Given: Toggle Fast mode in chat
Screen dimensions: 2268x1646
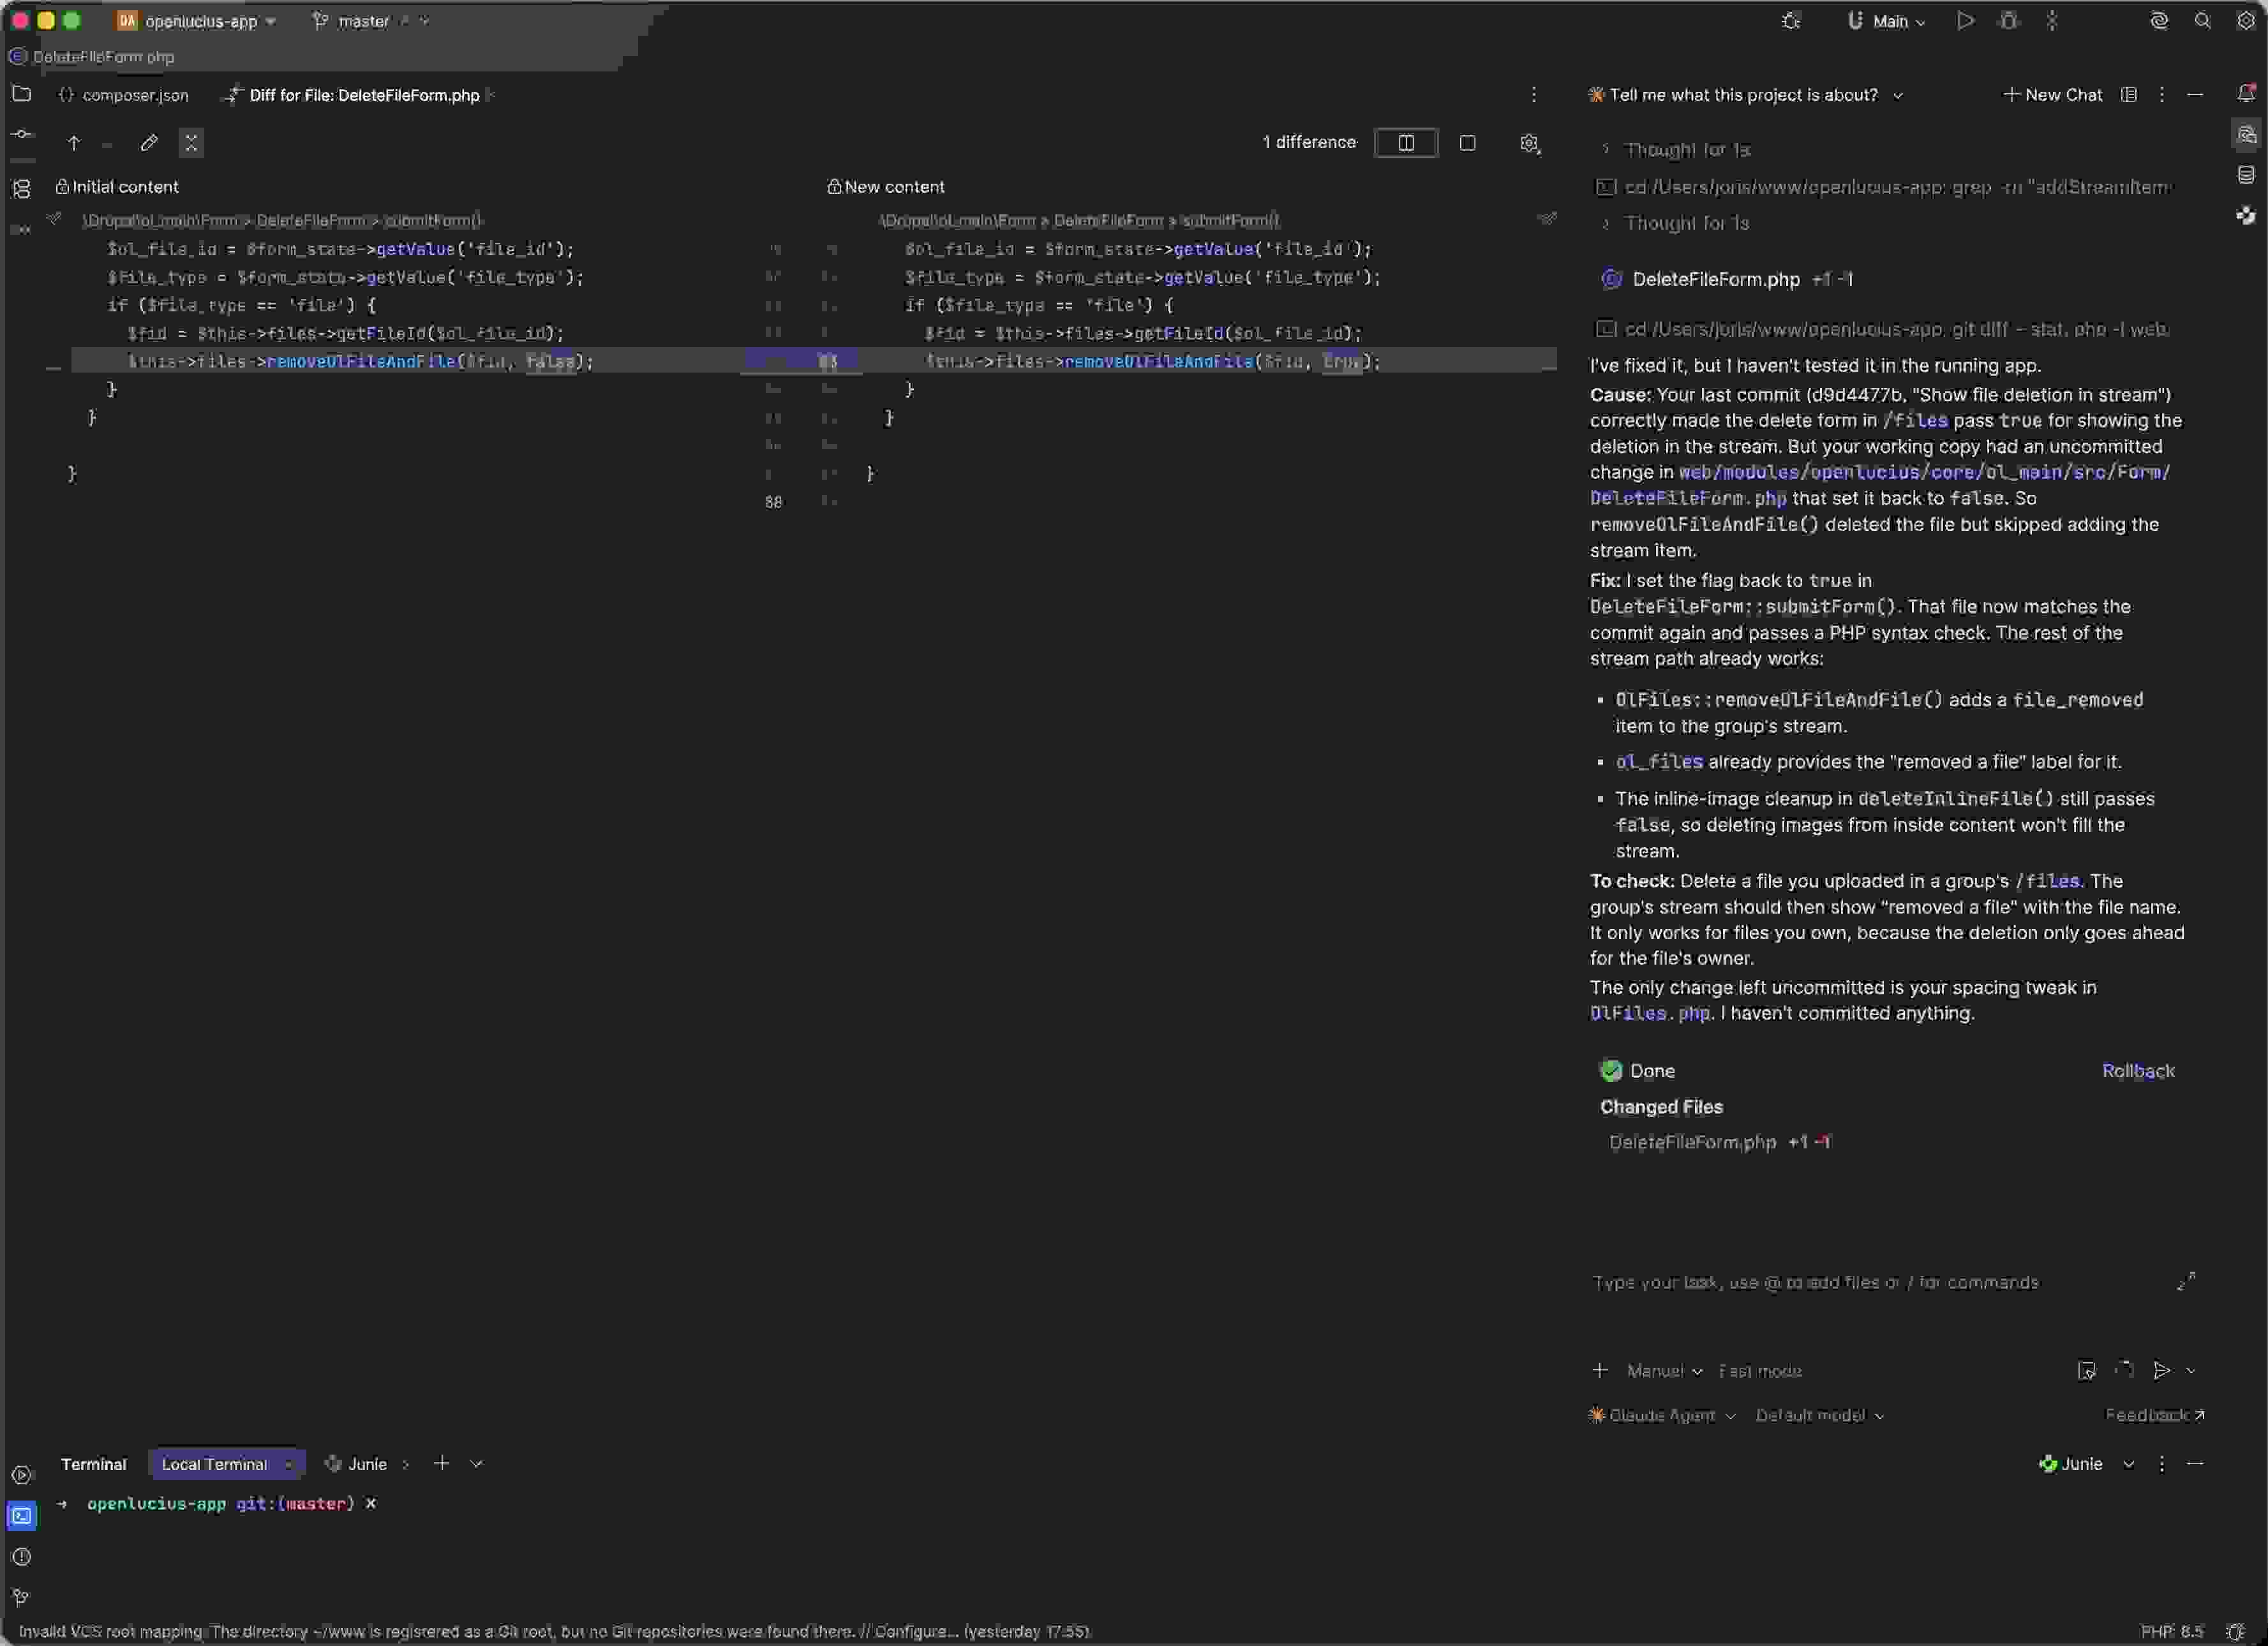Looking at the screenshot, I should click(x=1760, y=1371).
